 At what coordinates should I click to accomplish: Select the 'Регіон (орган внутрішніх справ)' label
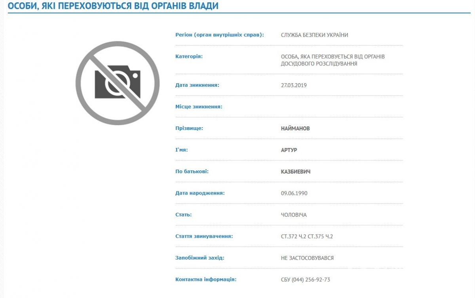tap(219, 35)
